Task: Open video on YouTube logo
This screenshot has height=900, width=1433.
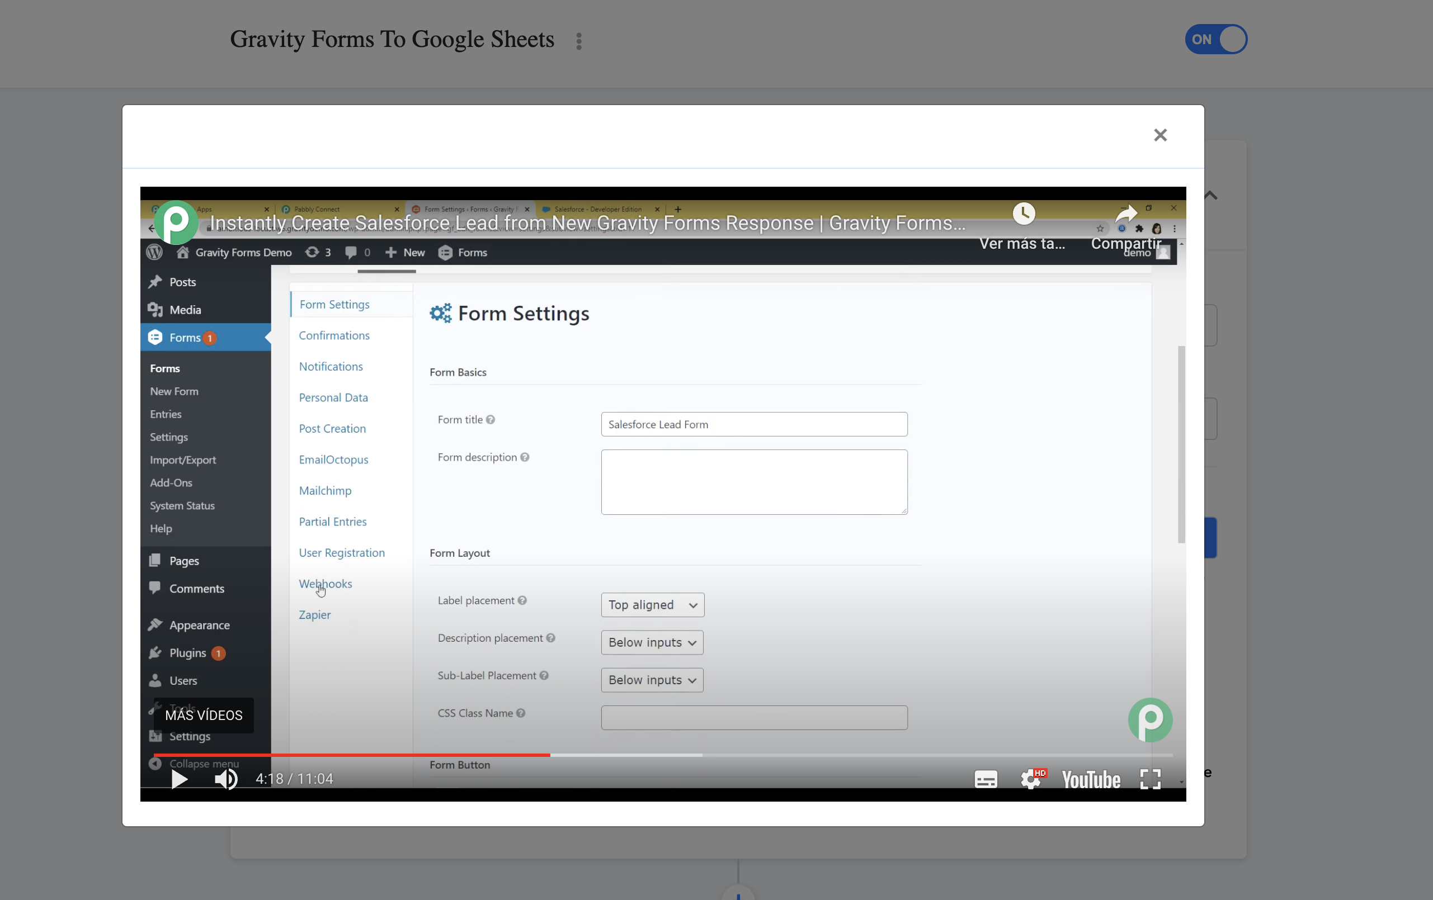Action: click(1091, 779)
